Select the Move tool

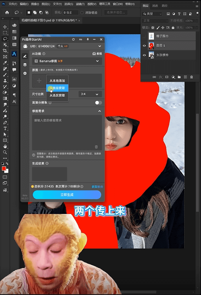pyautogui.click(x=5, y=27)
